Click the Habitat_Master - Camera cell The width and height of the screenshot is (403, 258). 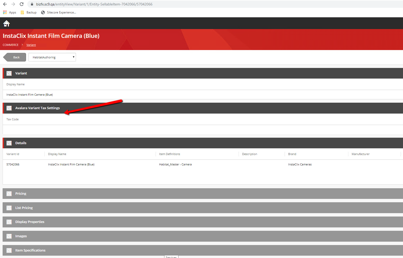(x=175, y=164)
